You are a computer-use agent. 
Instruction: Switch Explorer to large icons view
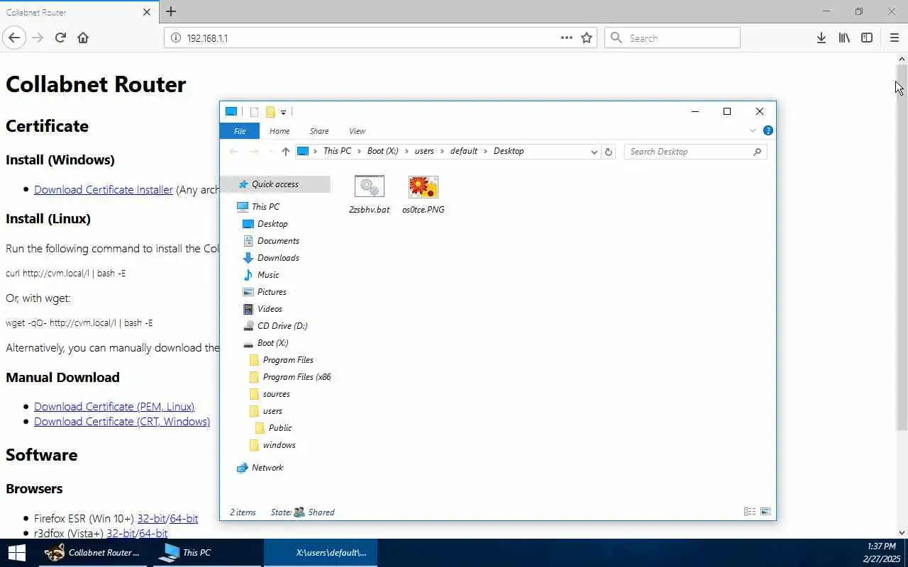pos(765,512)
